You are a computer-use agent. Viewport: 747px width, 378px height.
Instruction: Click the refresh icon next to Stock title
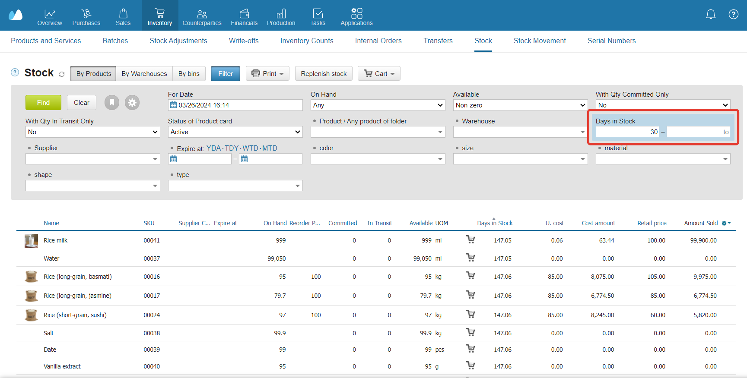[x=62, y=74]
